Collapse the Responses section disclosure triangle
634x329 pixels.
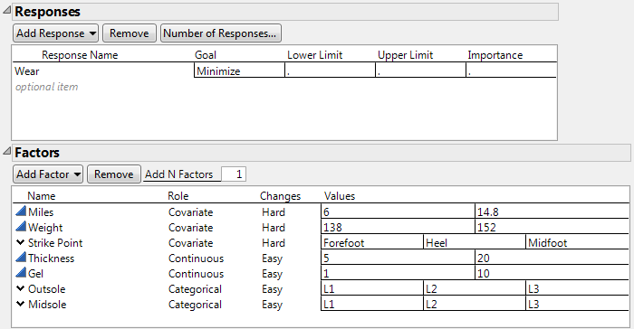(7, 11)
